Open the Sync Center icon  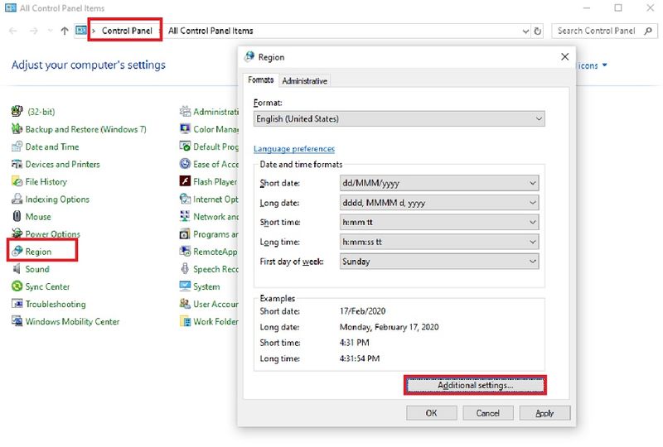click(x=17, y=286)
